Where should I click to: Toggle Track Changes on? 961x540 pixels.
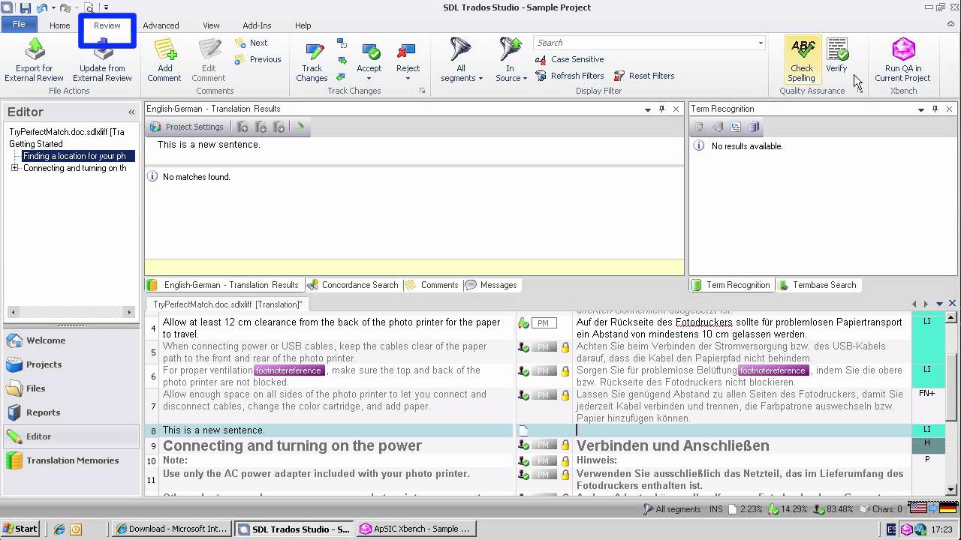[x=312, y=60]
